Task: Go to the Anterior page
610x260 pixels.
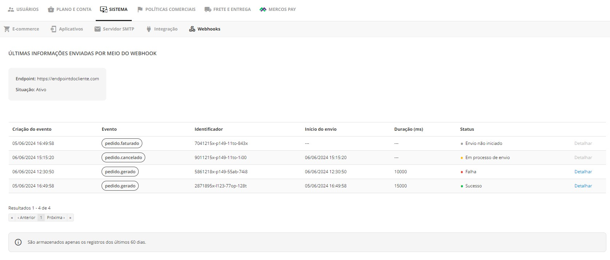Action: point(26,218)
